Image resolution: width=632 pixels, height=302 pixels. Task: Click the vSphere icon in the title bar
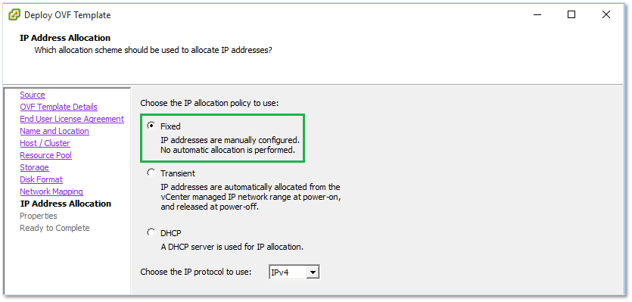pyautogui.click(x=14, y=15)
